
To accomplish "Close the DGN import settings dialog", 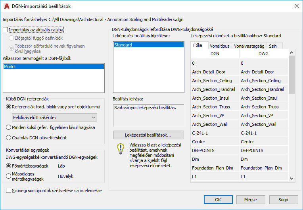I will pos(296,6).
